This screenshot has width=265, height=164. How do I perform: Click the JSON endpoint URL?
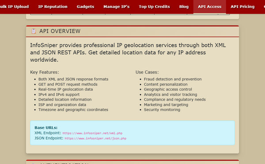pyautogui.click(x=95, y=138)
